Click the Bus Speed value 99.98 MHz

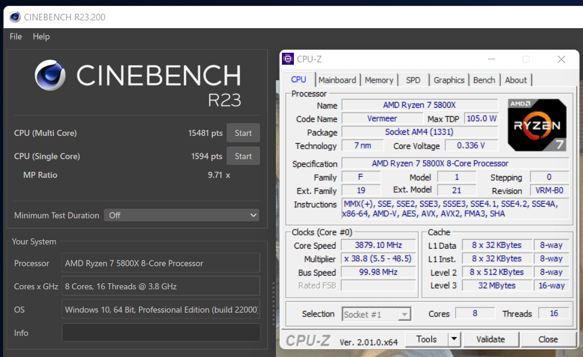click(378, 272)
